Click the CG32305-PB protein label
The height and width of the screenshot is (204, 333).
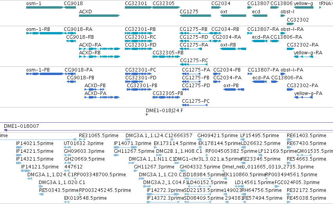[x=168, y=93]
